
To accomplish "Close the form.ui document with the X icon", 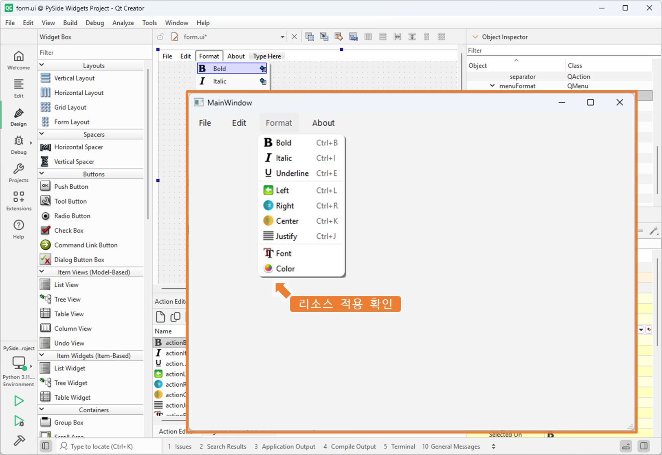I will coord(294,37).
